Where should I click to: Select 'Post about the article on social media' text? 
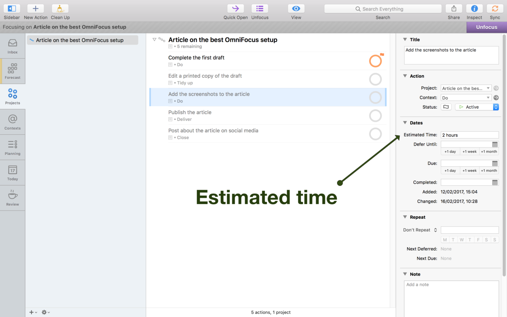tap(213, 130)
